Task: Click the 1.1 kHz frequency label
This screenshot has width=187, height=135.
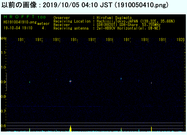Action: tap(4, 52)
